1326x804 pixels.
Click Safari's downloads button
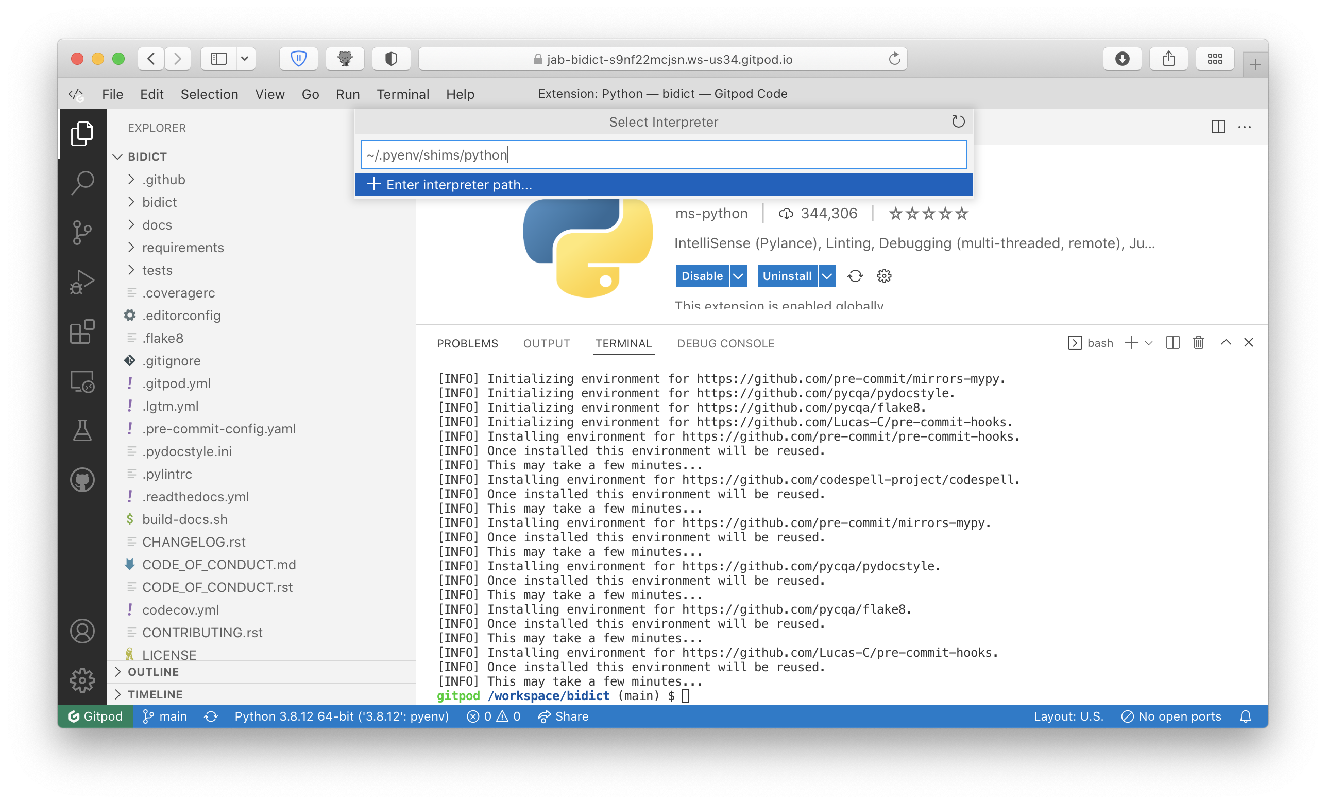coord(1122,59)
